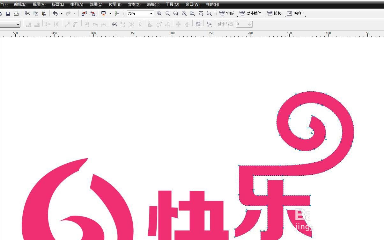Toggle the Options/view settings icon

[116, 13]
